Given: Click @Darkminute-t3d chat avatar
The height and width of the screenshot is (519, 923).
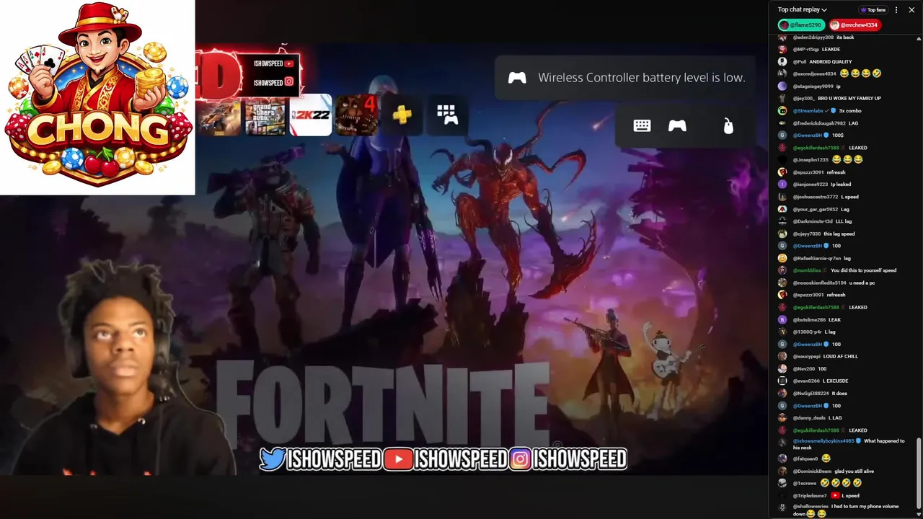Looking at the screenshot, I should [782, 221].
